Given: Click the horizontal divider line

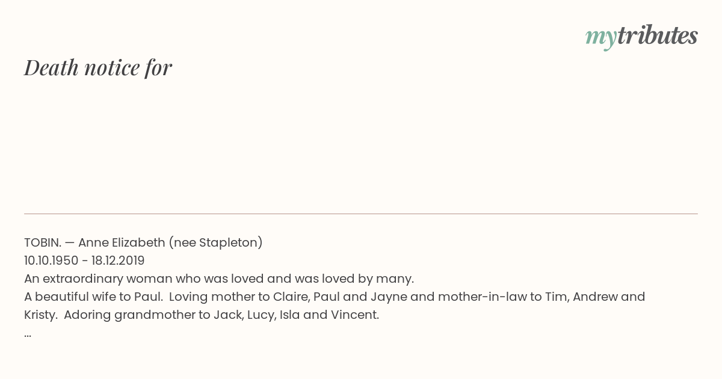Looking at the screenshot, I should click(361, 214).
